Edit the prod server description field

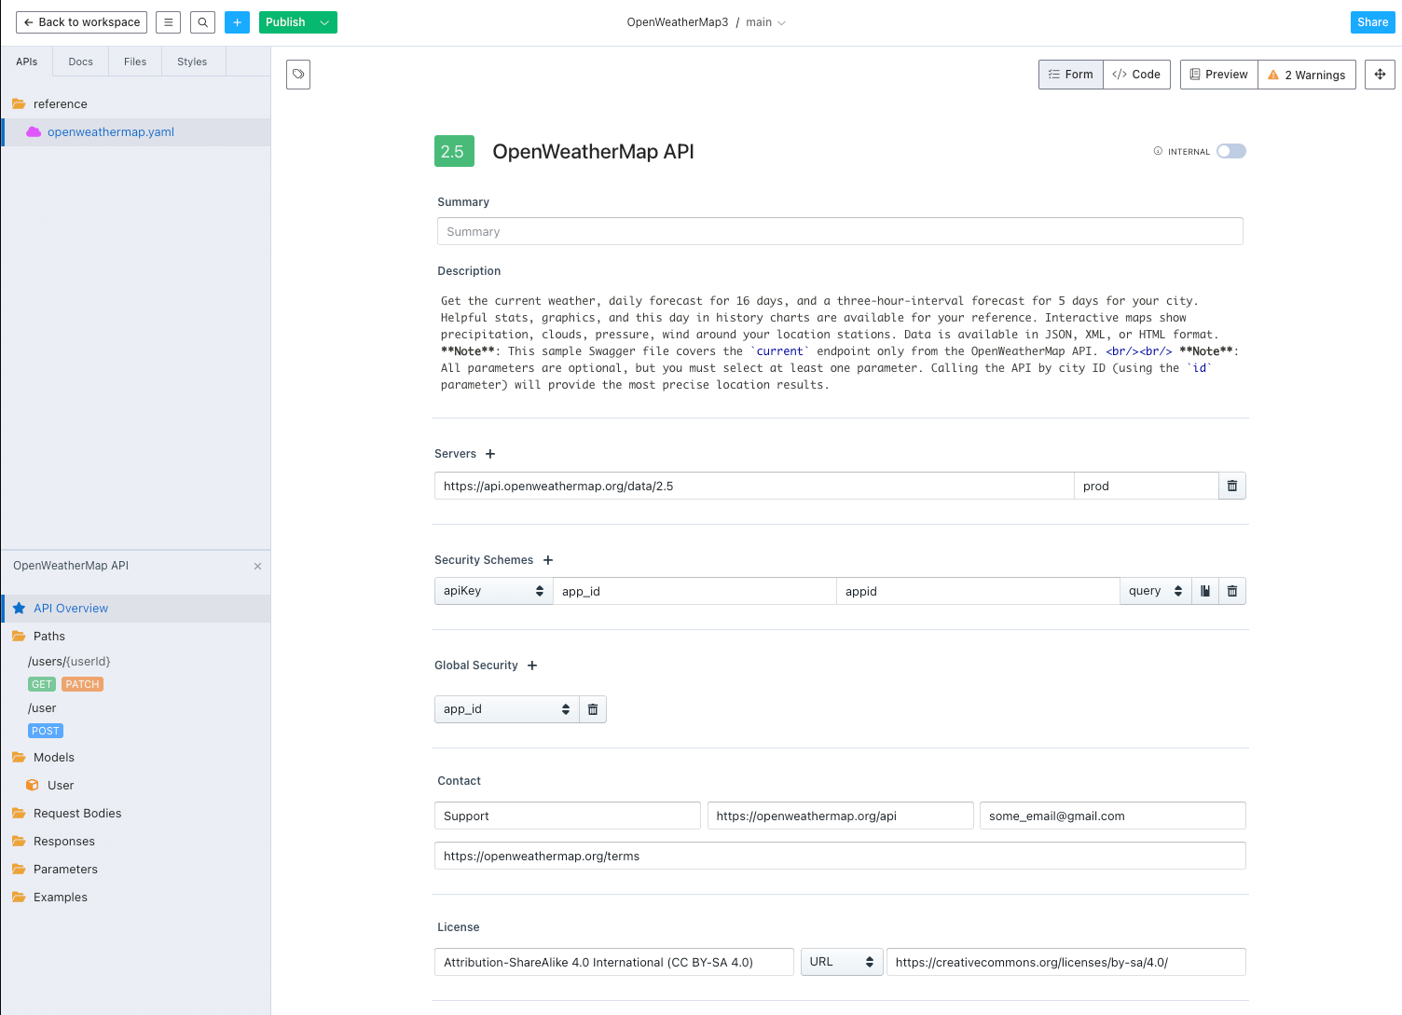(x=1146, y=486)
